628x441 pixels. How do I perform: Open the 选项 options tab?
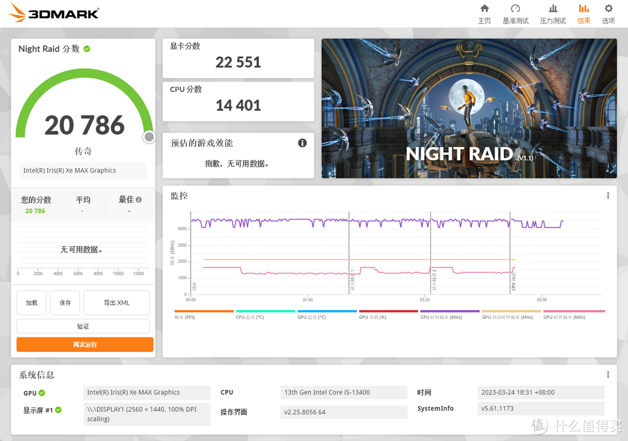click(608, 14)
